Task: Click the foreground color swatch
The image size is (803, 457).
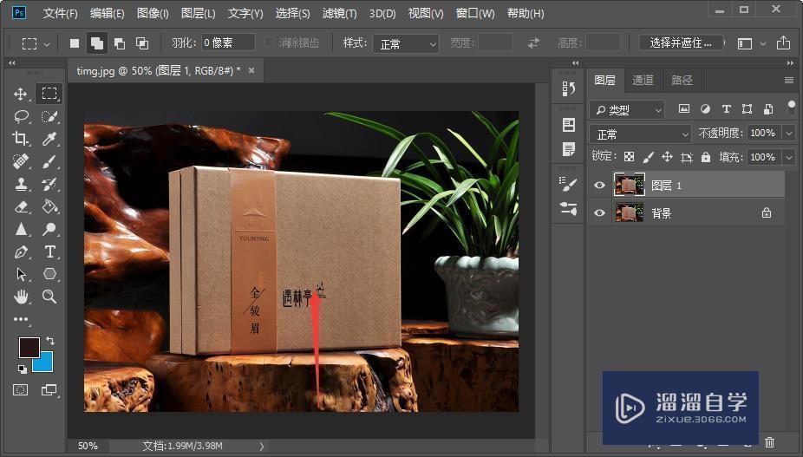Action: pos(29,348)
